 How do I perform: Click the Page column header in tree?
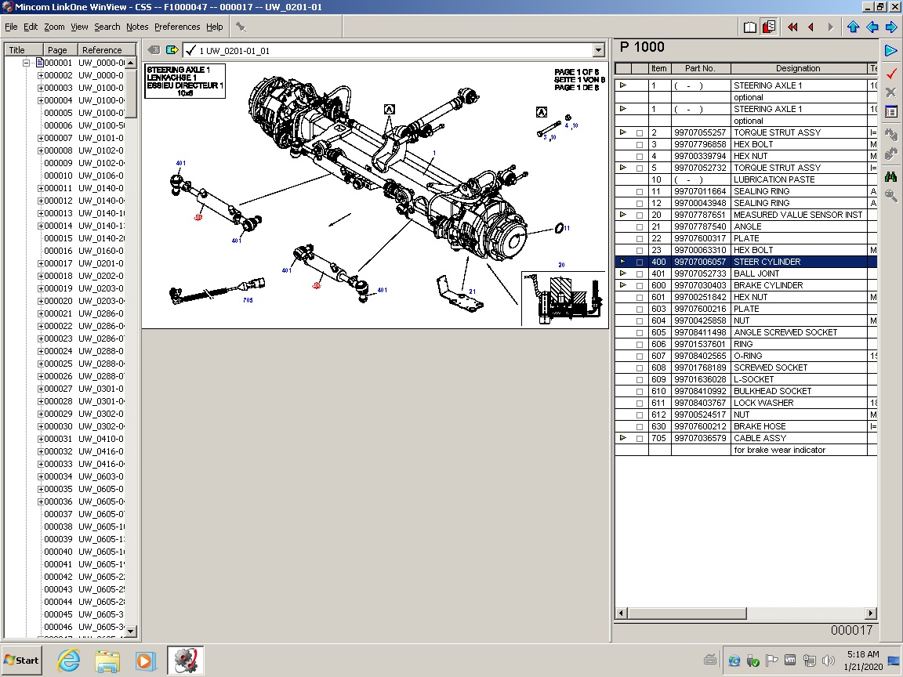[x=60, y=50]
